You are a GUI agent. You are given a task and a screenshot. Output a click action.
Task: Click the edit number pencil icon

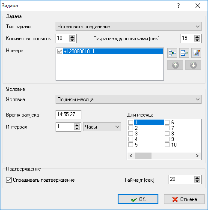196,53
